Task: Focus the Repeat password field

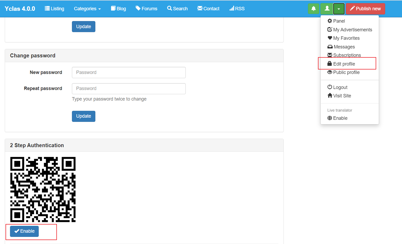Action: [x=129, y=89]
